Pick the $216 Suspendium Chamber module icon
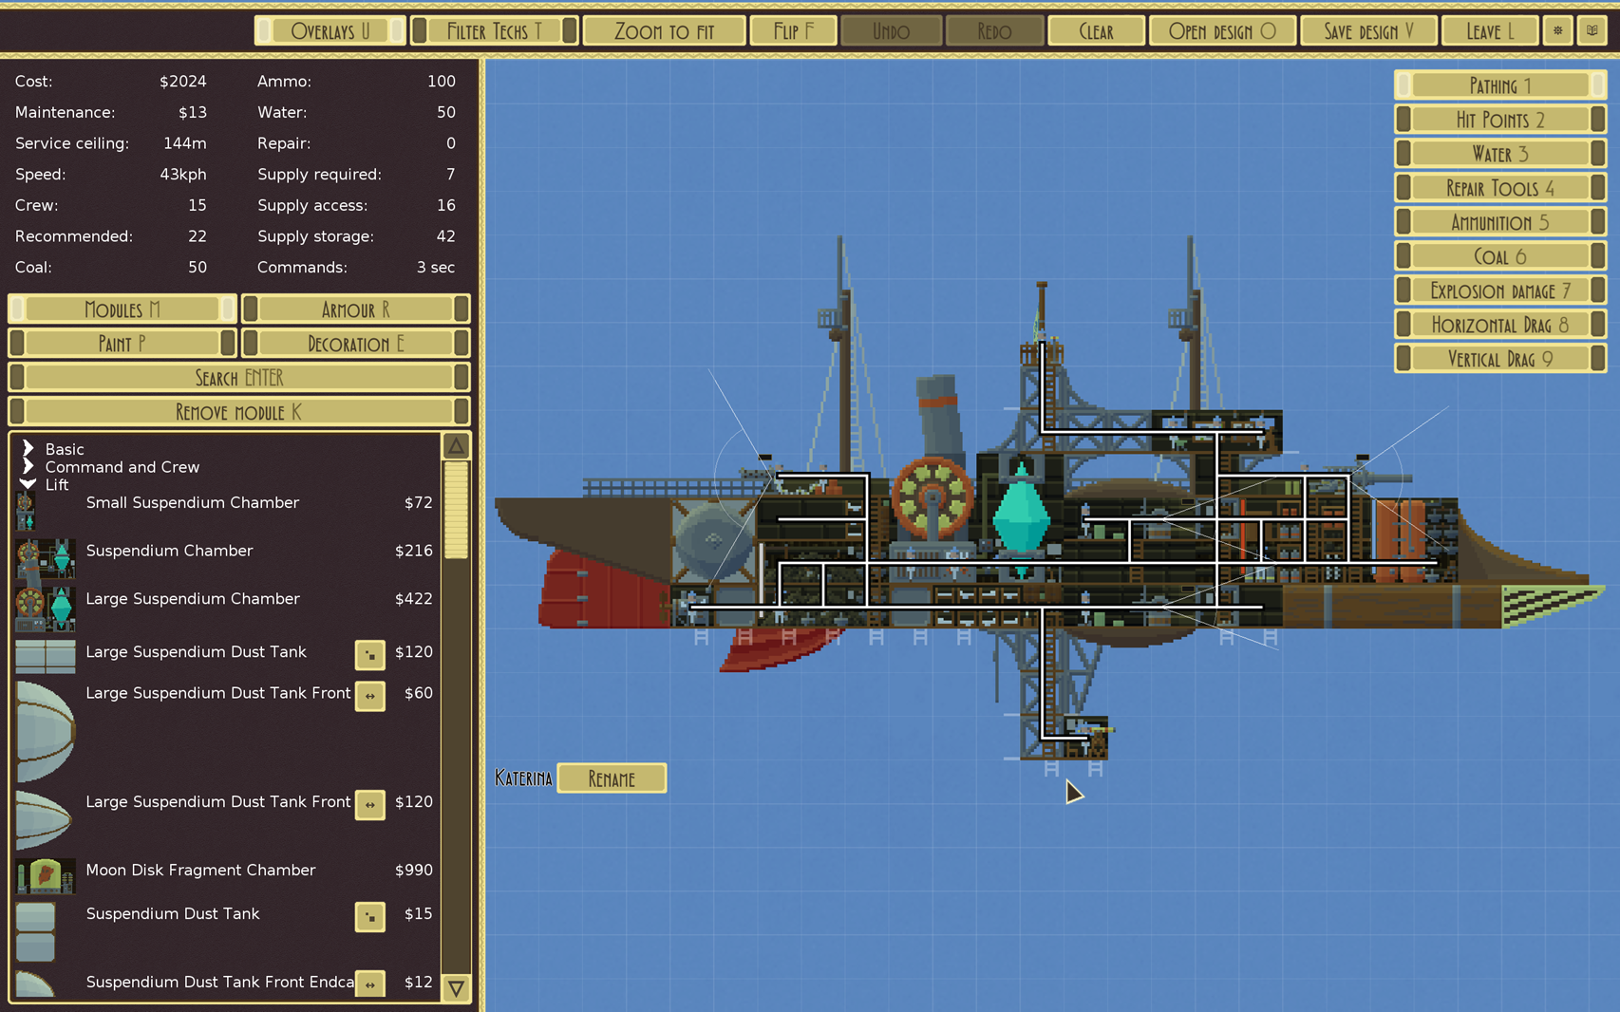 click(45, 558)
